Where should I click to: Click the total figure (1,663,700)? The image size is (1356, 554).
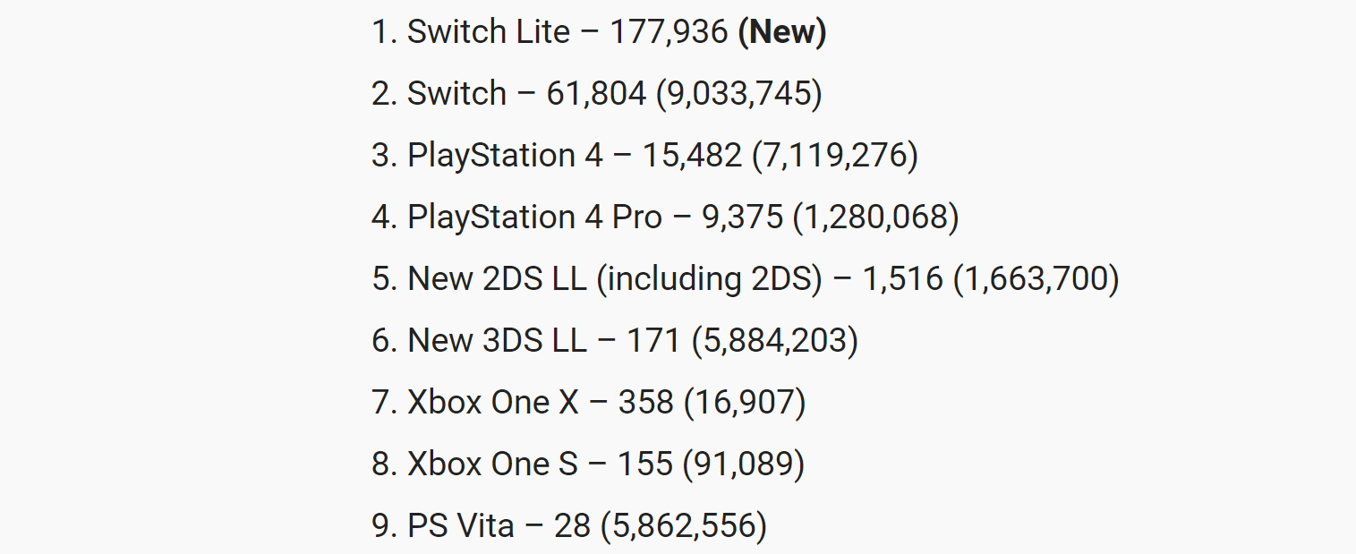click(1036, 279)
